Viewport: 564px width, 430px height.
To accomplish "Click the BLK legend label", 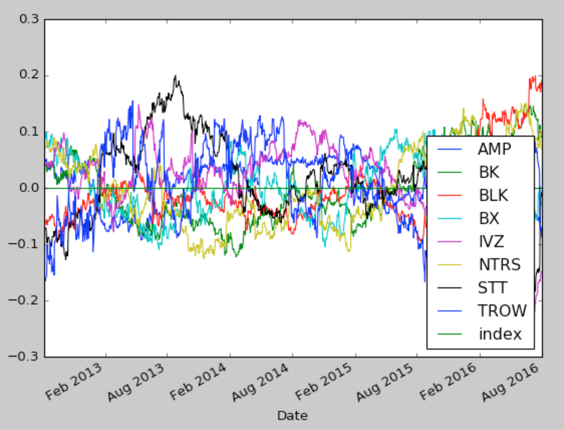I will tap(493, 195).
